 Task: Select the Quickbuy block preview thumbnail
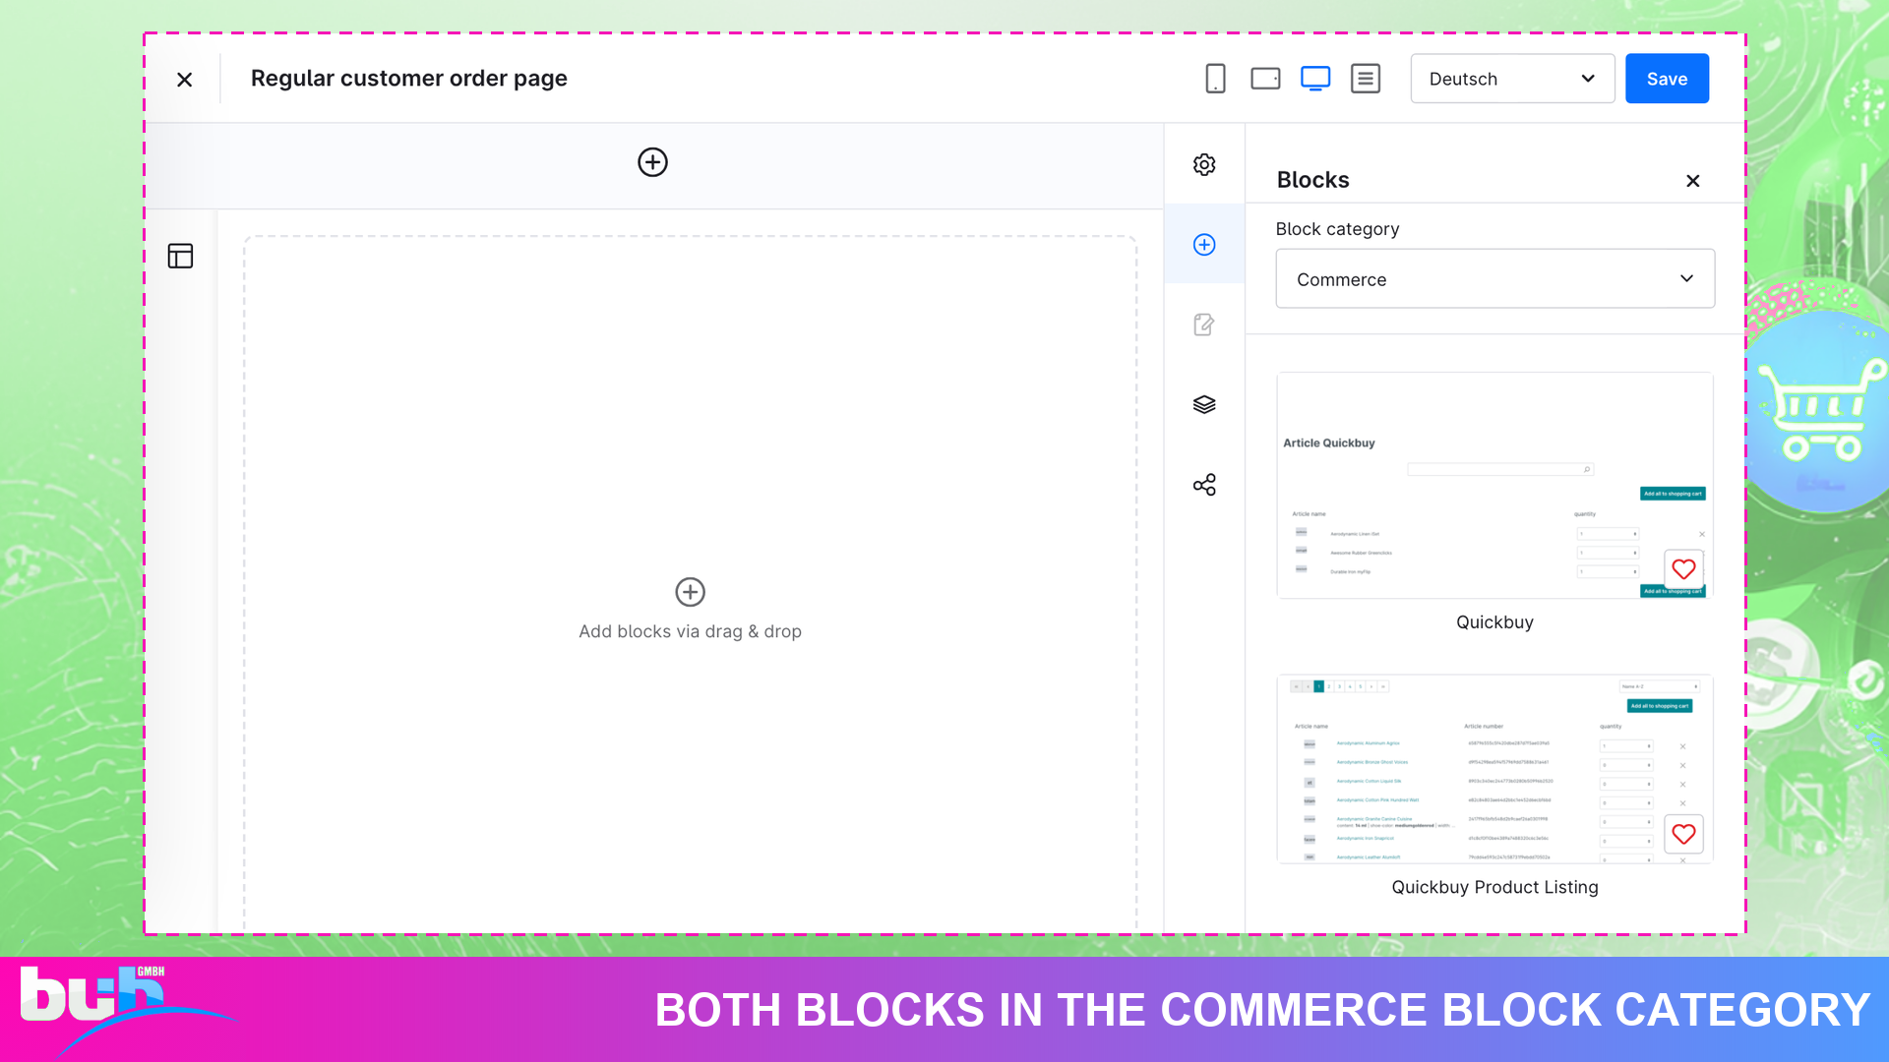pos(1494,485)
